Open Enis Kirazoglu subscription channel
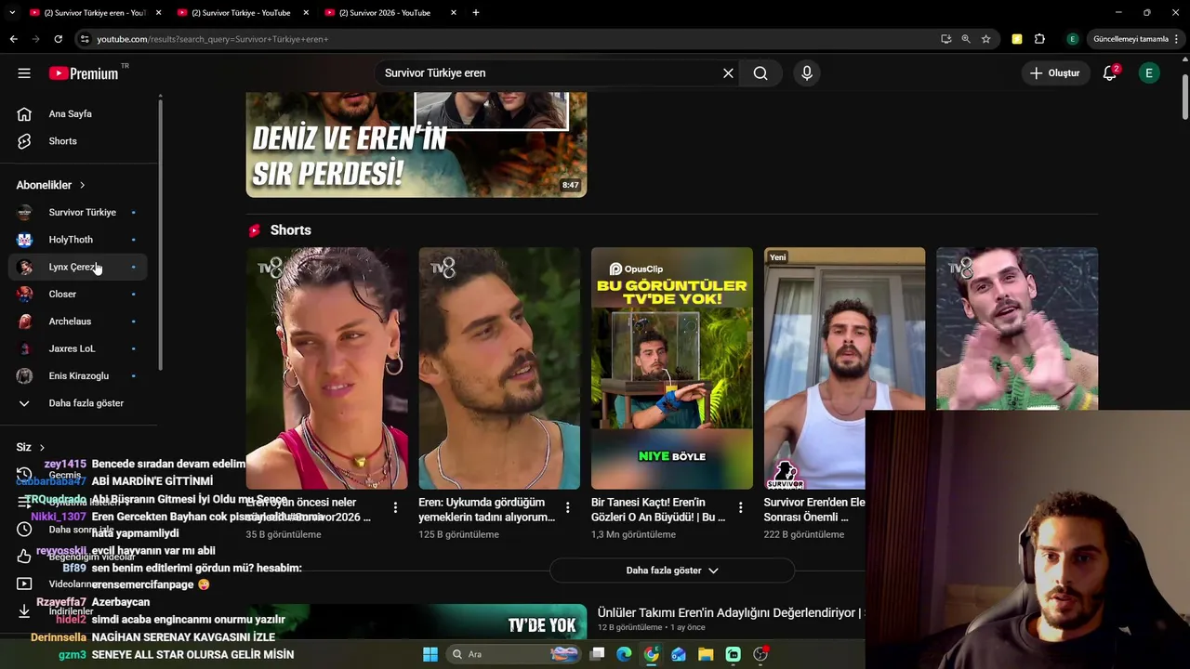This screenshot has width=1190, height=669. (78, 376)
